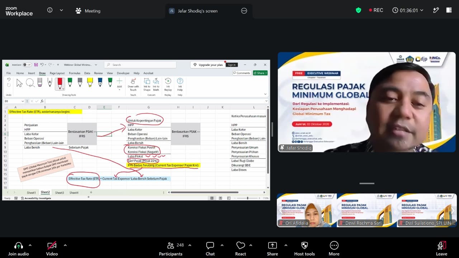Select the arrow cursor tool in Draw ribbon
Viewport: 459px width, 258px height.
19,83
